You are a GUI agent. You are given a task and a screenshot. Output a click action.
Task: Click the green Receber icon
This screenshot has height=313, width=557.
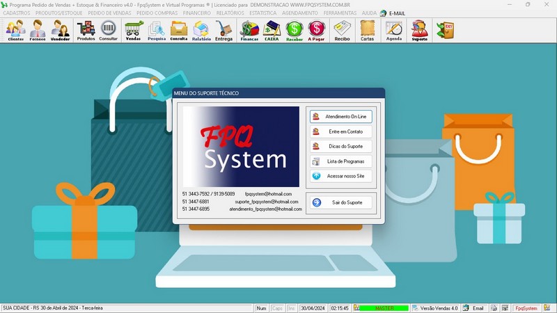point(295,31)
